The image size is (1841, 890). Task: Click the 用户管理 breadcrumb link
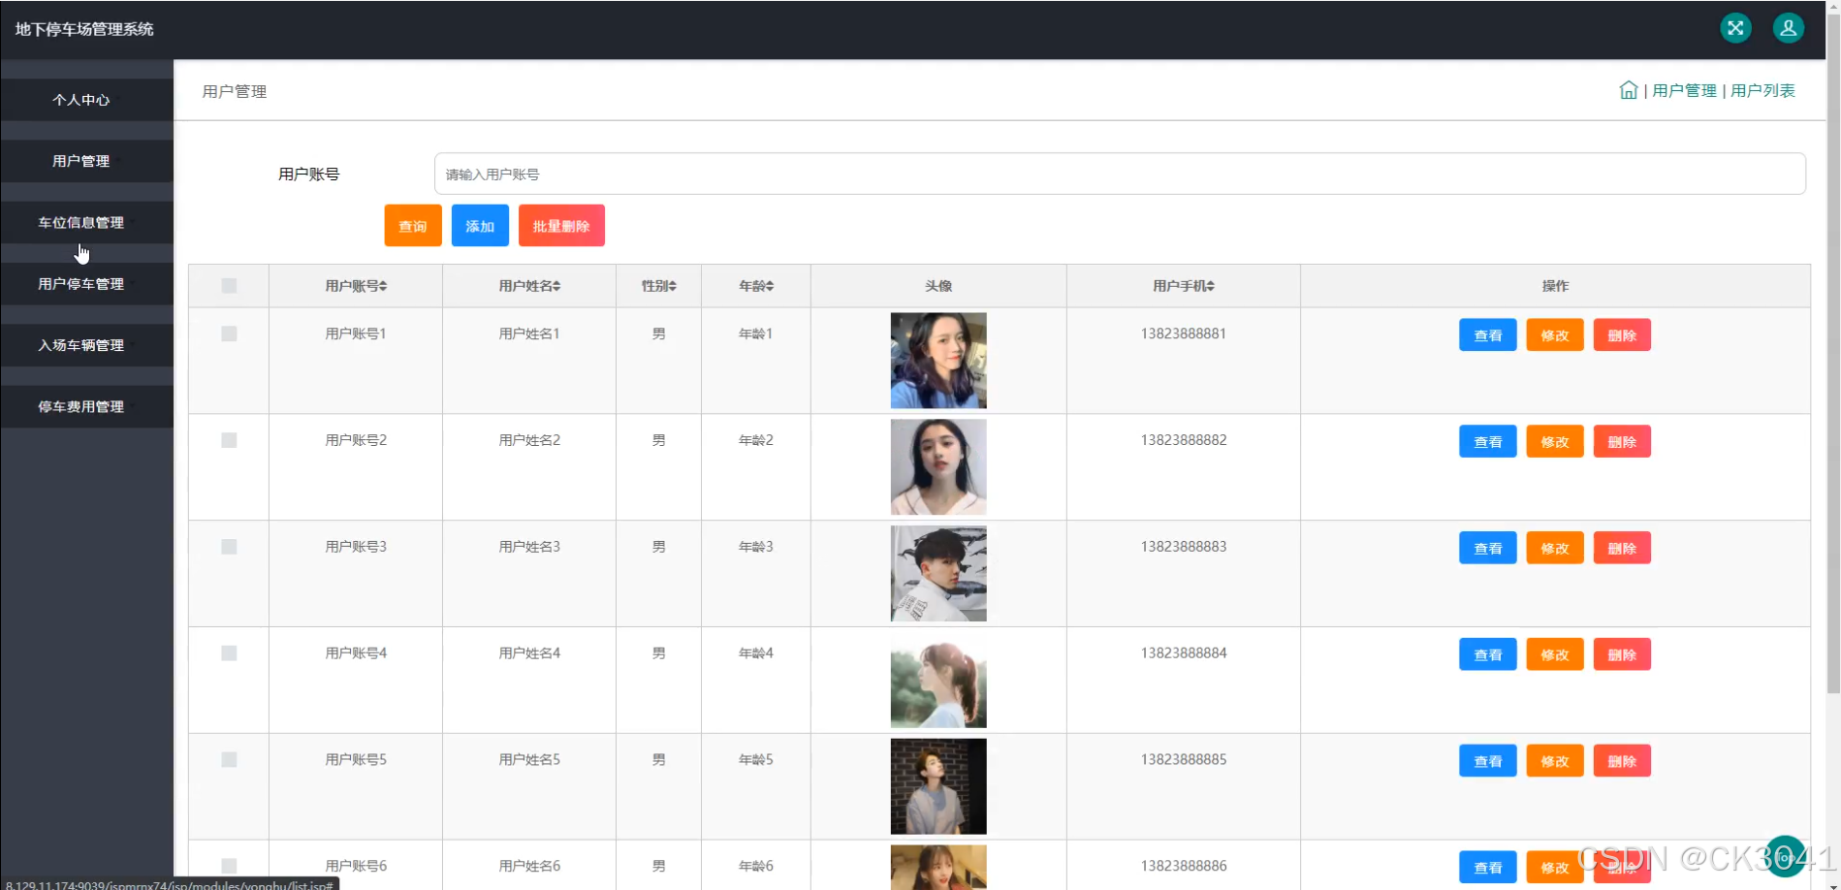pos(1684,90)
